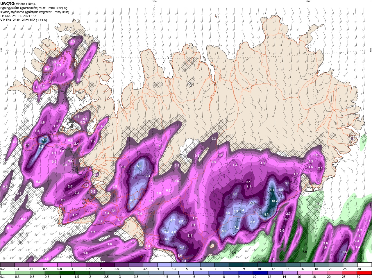This screenshot has height=279, width=372.
Task: Click the 2.6 precipitation value
Action: (70, 187)
